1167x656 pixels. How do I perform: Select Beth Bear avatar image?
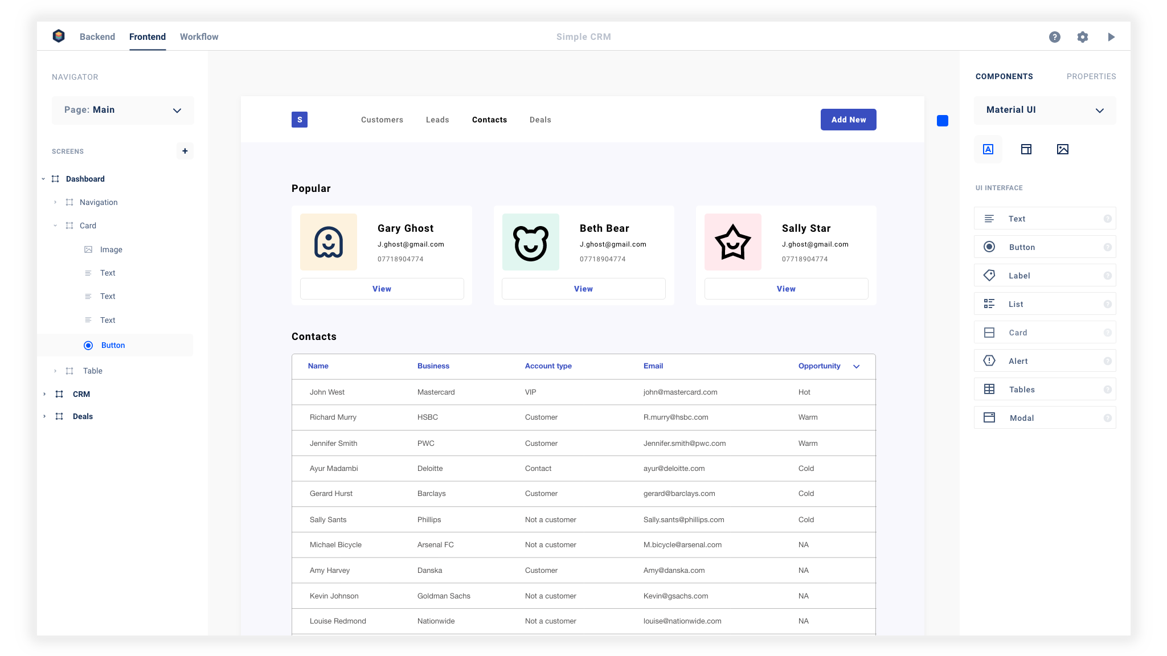(531, 242)
